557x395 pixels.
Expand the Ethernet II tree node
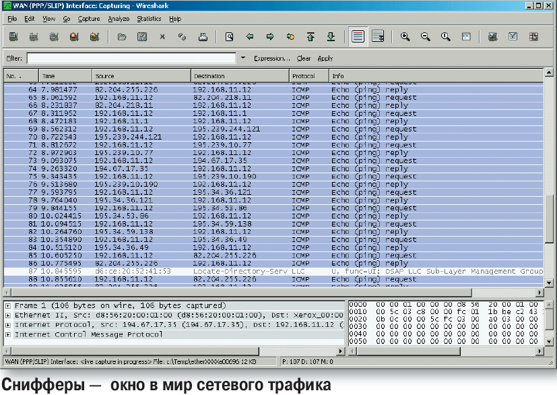pos(7,315)
